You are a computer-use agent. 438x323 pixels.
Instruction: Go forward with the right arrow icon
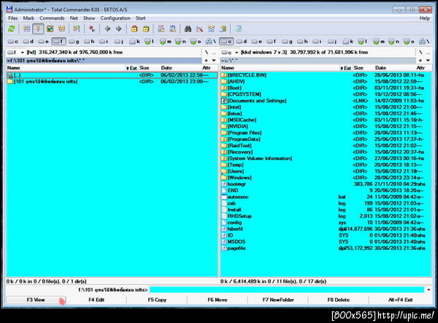tap(119, 28)
